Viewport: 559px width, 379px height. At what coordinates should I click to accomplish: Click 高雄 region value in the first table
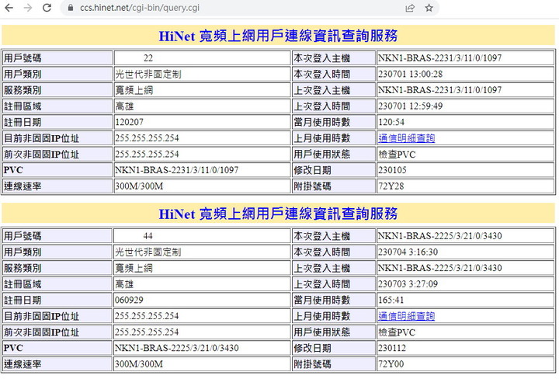pos(124,106)
